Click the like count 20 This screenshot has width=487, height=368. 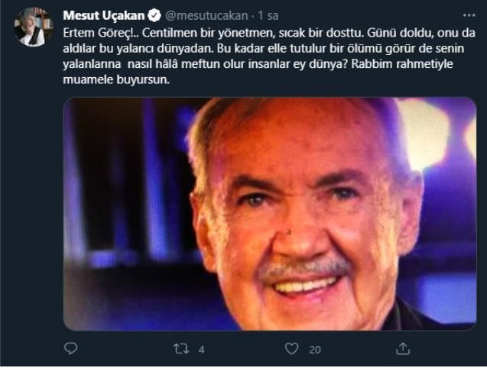click(x=315, y=350)
